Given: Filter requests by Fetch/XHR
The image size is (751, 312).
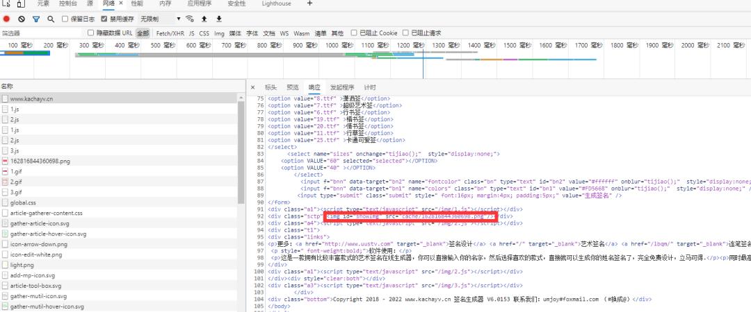Looking at the screenshot, I should tap(170, 33).
